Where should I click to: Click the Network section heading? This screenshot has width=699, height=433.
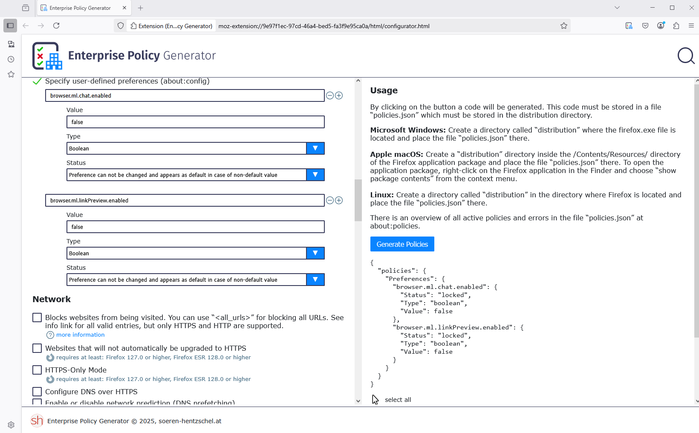point(52,299)
